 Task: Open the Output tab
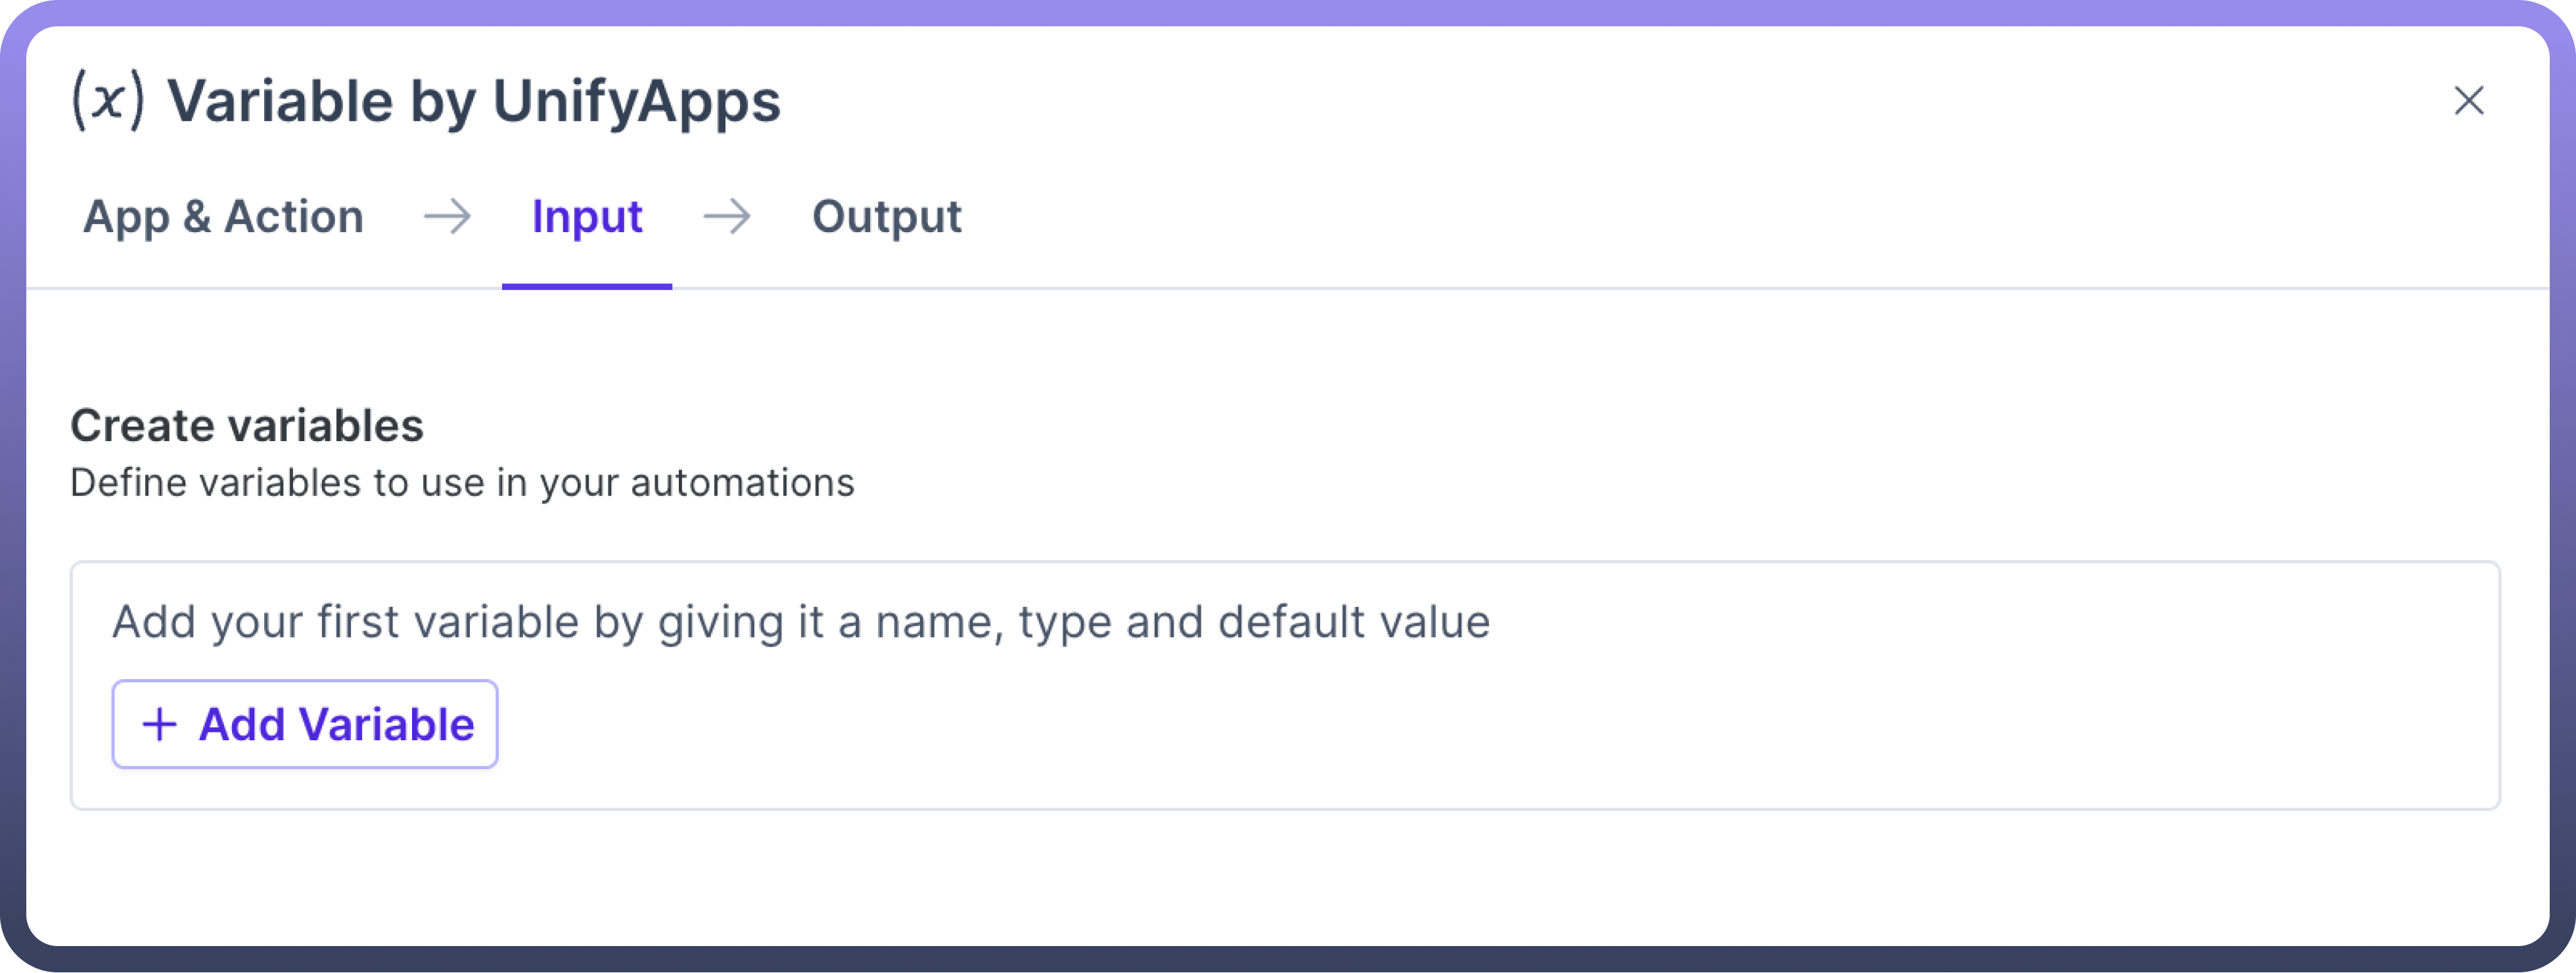point(886,216)
